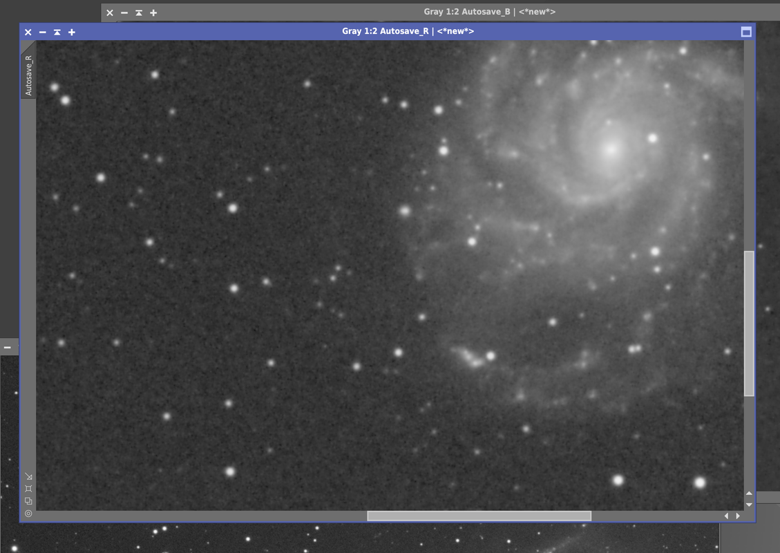Click the blue frame icon in Autosave_R title bar
The width and height of the screenshot is (780, 553).
pyautogui.click(x=745, y=32)
